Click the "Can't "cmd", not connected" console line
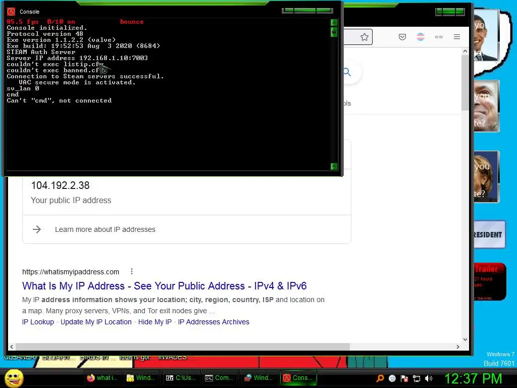The height and width of the screenshot is (388, 517). click(59, 101)
